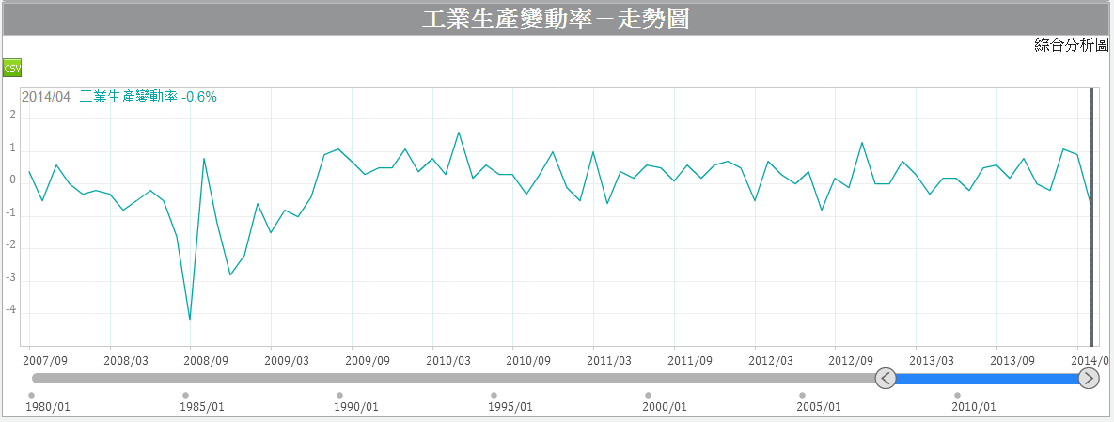The image size is (1114, 422).
Task: Select the 2010/01 timeline marker
Action: (x=957, y=395)
